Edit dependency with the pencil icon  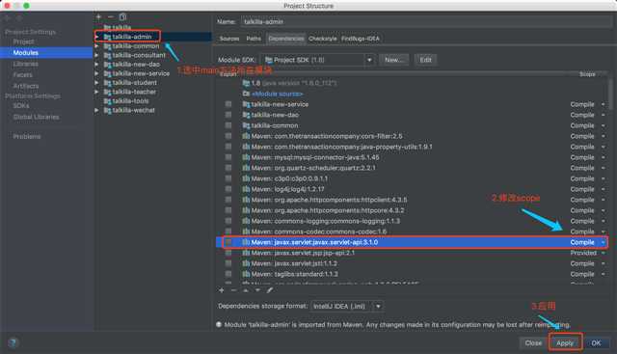[270, 290]
